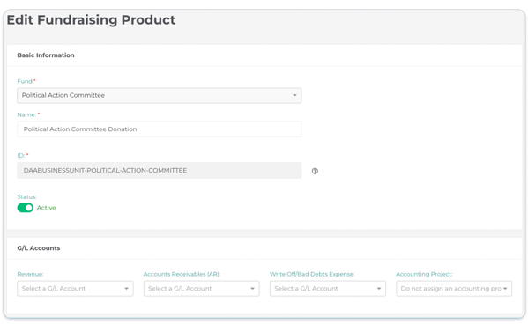This screenshot has height=332, width=528.
Task: Click the Accounts Receivables (AR) label
Action: (x=182, y=274)
